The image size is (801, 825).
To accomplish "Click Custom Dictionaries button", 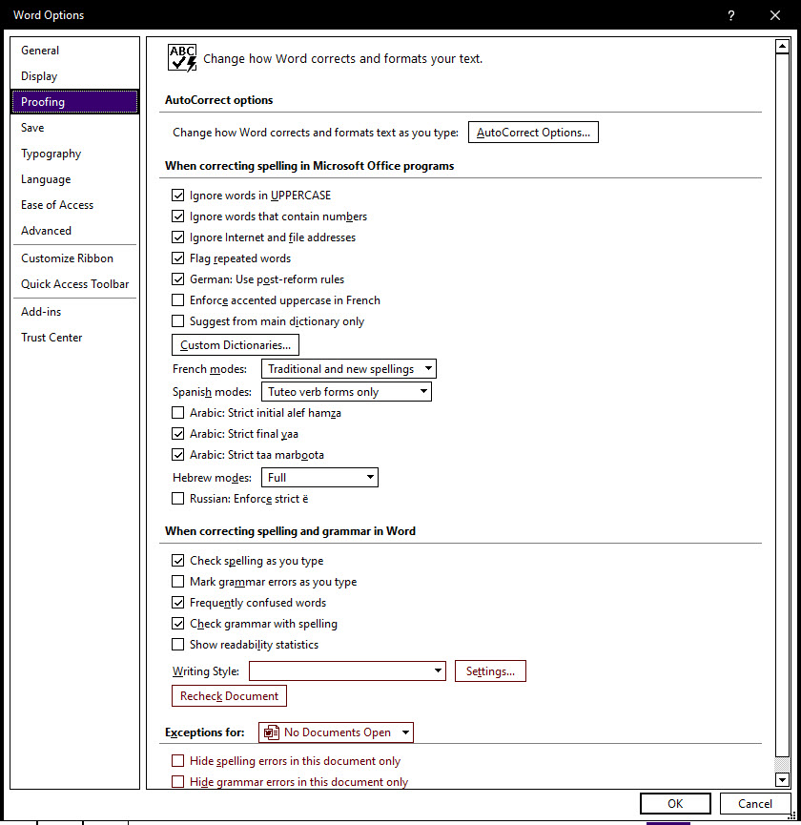I will coord(236,345).
